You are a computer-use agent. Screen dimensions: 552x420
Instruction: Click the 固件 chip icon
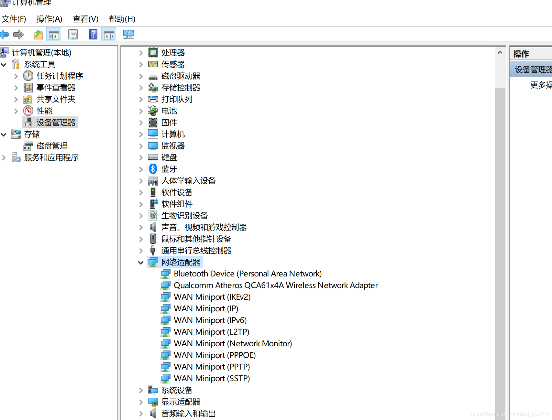(x=153, y=122)
